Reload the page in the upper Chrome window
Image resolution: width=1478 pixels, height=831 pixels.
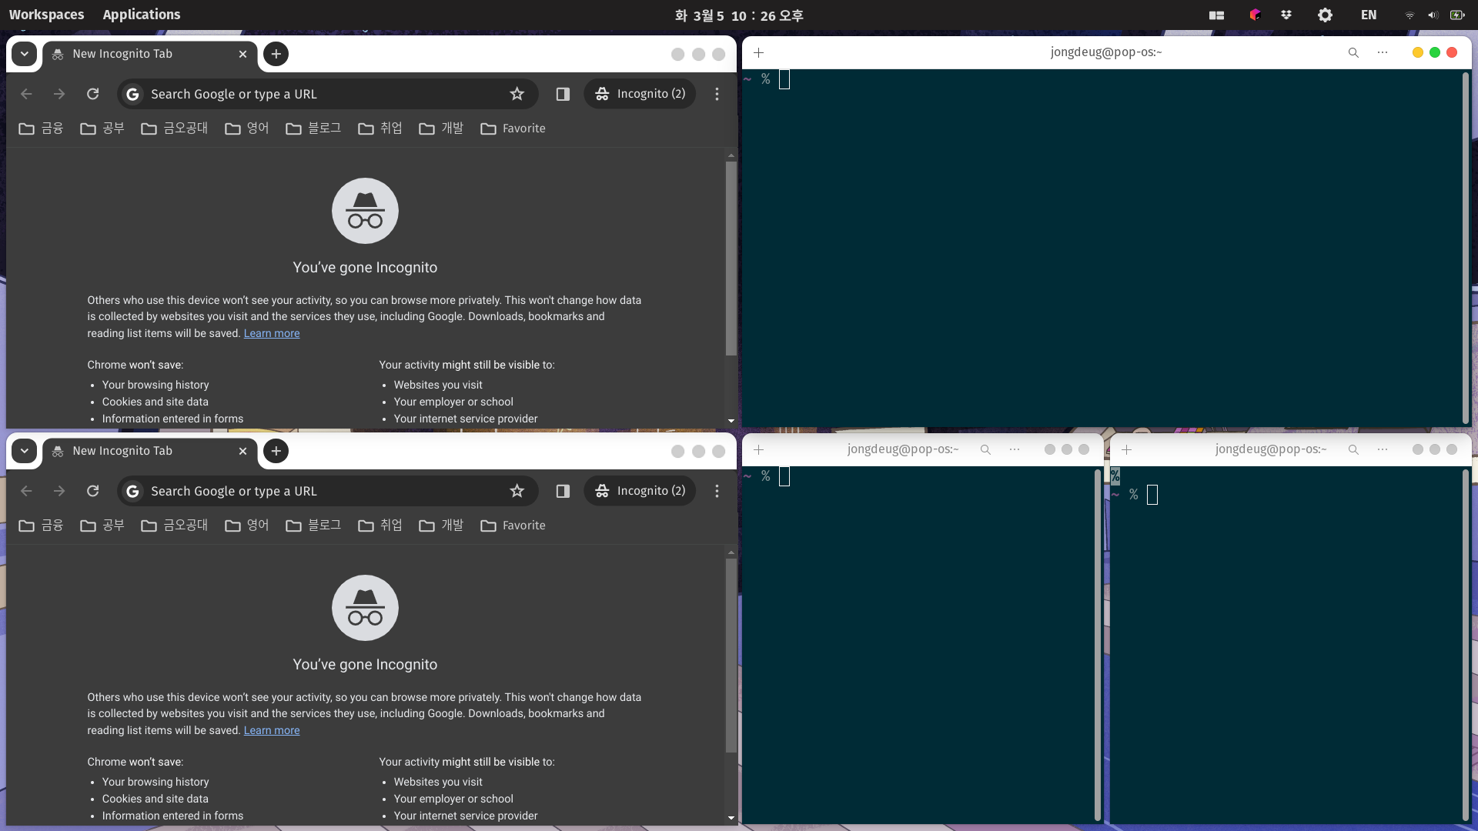tap(93, 94)
